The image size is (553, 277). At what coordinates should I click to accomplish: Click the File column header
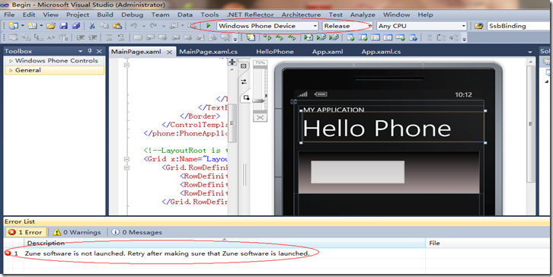[x=487, y=243]
